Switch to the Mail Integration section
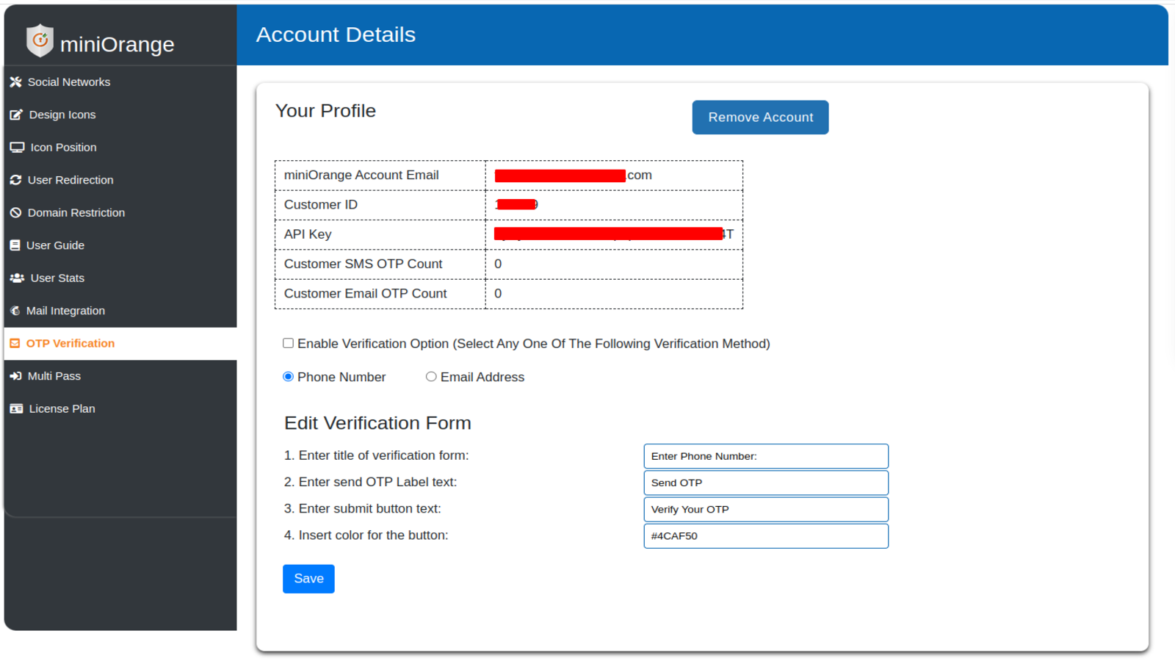Viewport: 1175px width, 661px height. 65,310
